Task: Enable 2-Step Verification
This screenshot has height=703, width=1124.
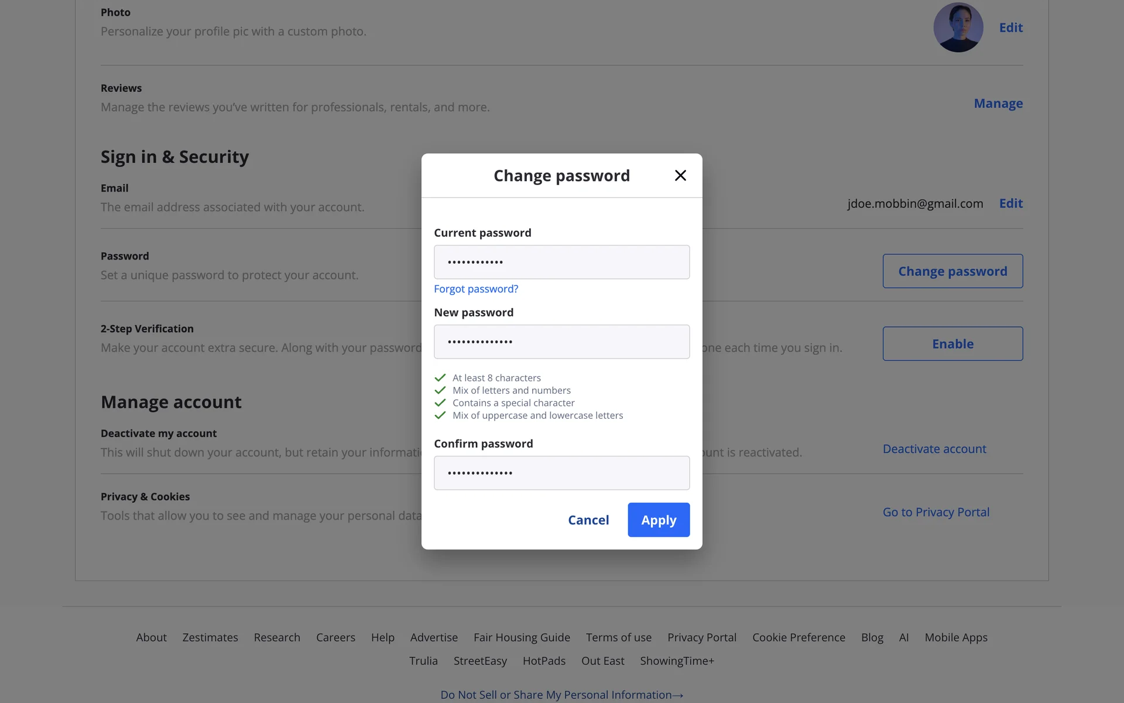Action: click(952, 344)
